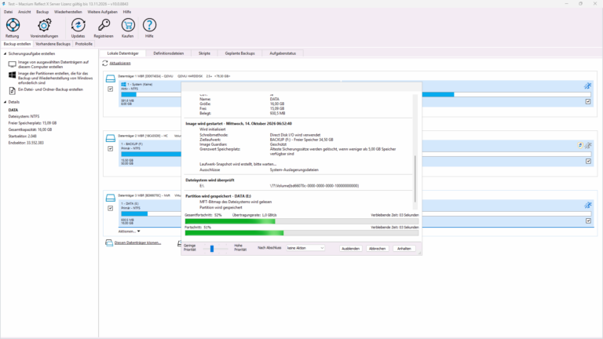603x339 pixels.
Task: Click the Windows partitions image icon in sidebar
Action: [13, 75]
